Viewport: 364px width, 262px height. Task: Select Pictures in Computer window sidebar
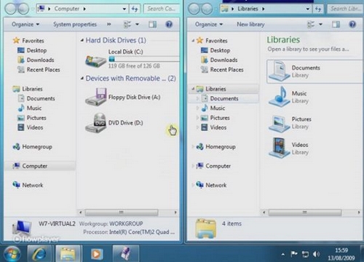(x=31, y=118)
